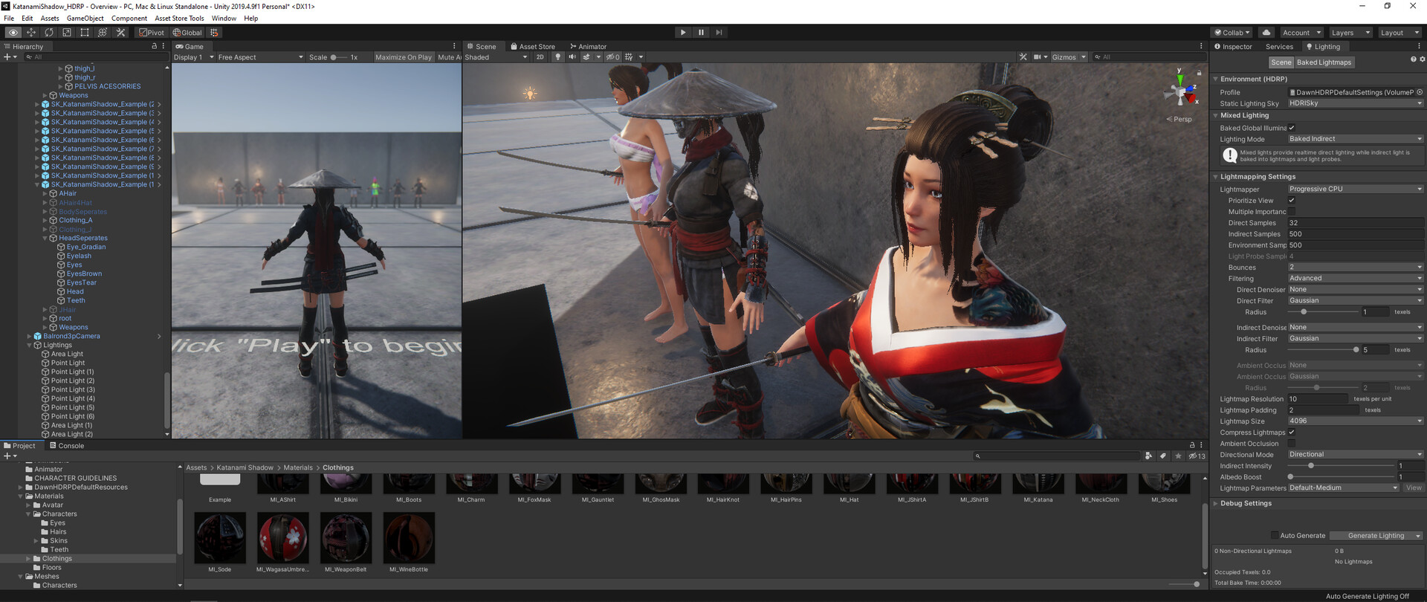Open favorites star in Project panel
This screenshot has height=602, width=1427.
click(x=1178, y=456)
